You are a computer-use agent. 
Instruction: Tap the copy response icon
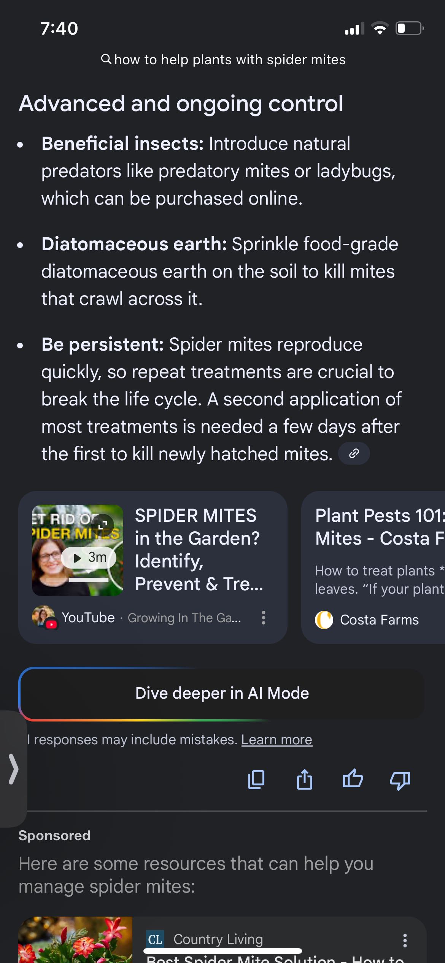point(256,780)
